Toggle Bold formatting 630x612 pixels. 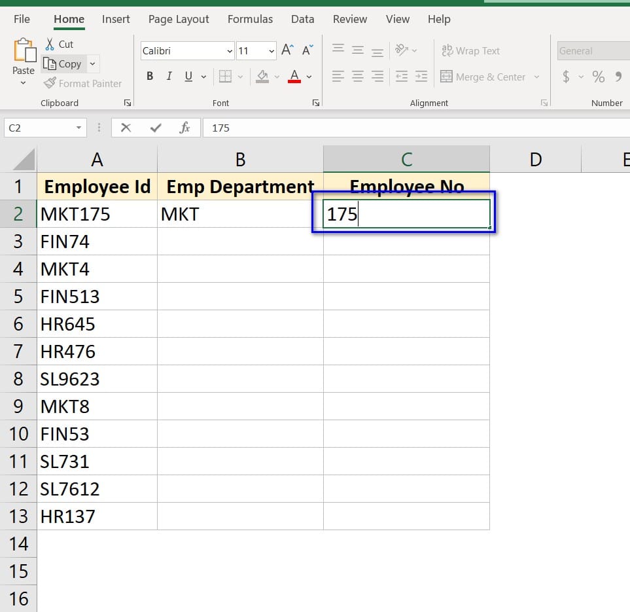[150, 77]
